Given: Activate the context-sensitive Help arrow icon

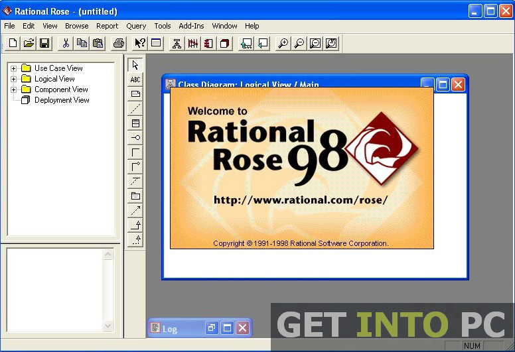Looking at the screenshot, I should pos(140,43).
